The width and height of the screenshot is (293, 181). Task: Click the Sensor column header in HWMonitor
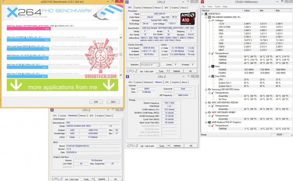pyautogui.click(x=222, y=11)
